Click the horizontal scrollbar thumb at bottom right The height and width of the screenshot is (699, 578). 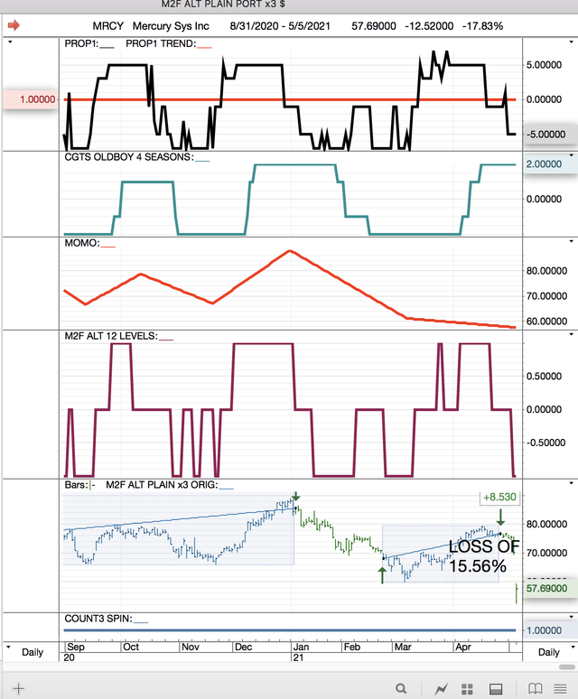[567, 666]
